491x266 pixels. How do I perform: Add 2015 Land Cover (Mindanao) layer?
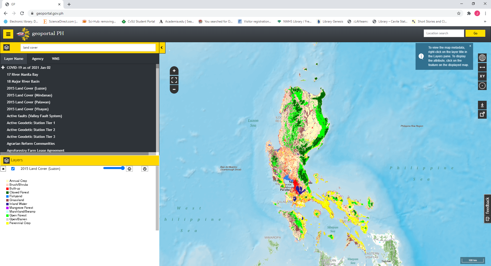[x=29, y=95]
